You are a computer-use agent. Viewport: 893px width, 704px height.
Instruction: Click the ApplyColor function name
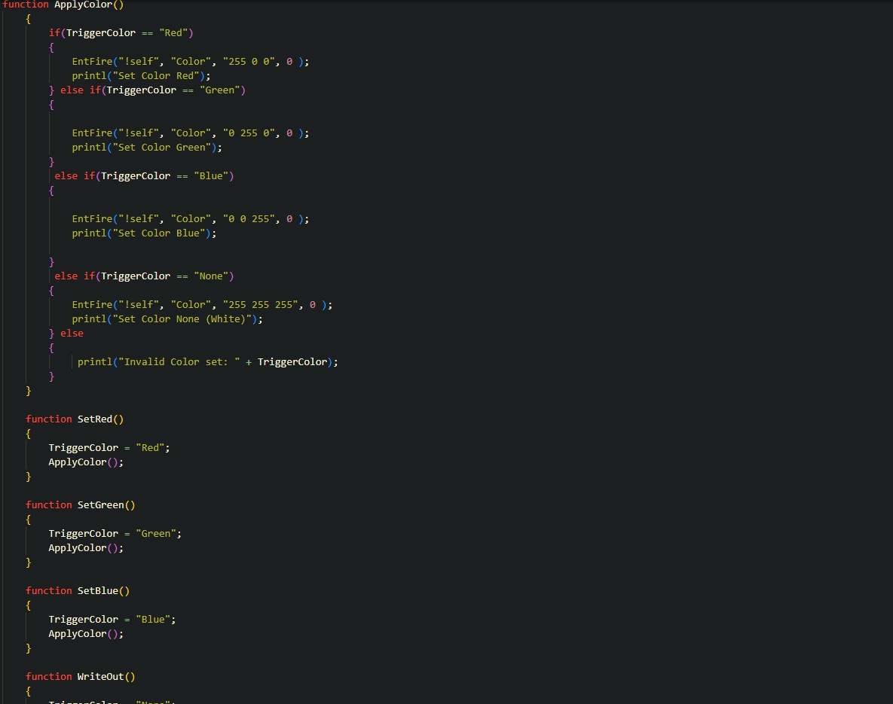coord(83,5)
